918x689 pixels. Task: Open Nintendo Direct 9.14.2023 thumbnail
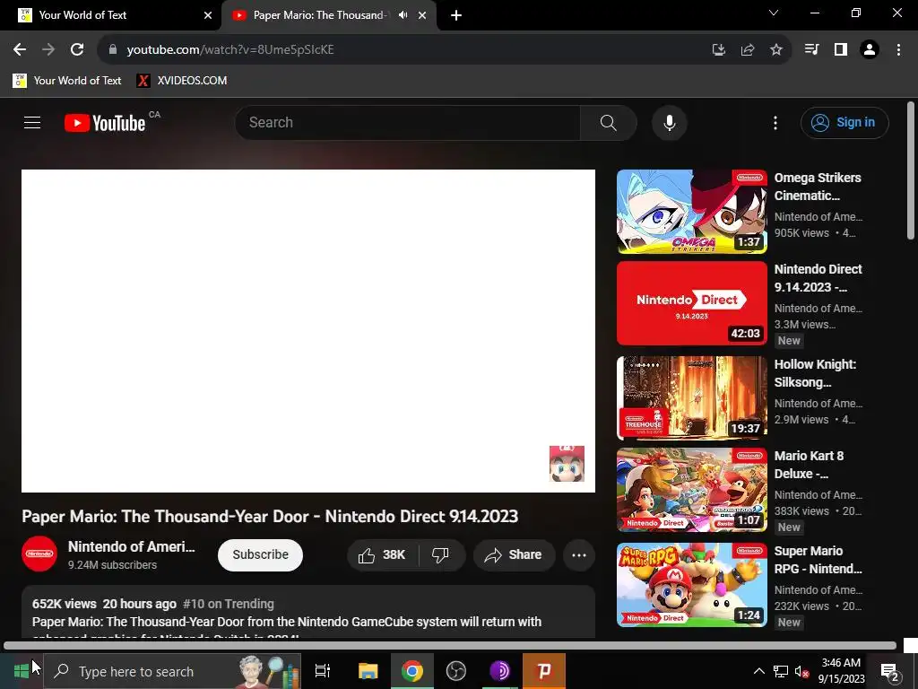pyautogui.click(x=691, y=303)
